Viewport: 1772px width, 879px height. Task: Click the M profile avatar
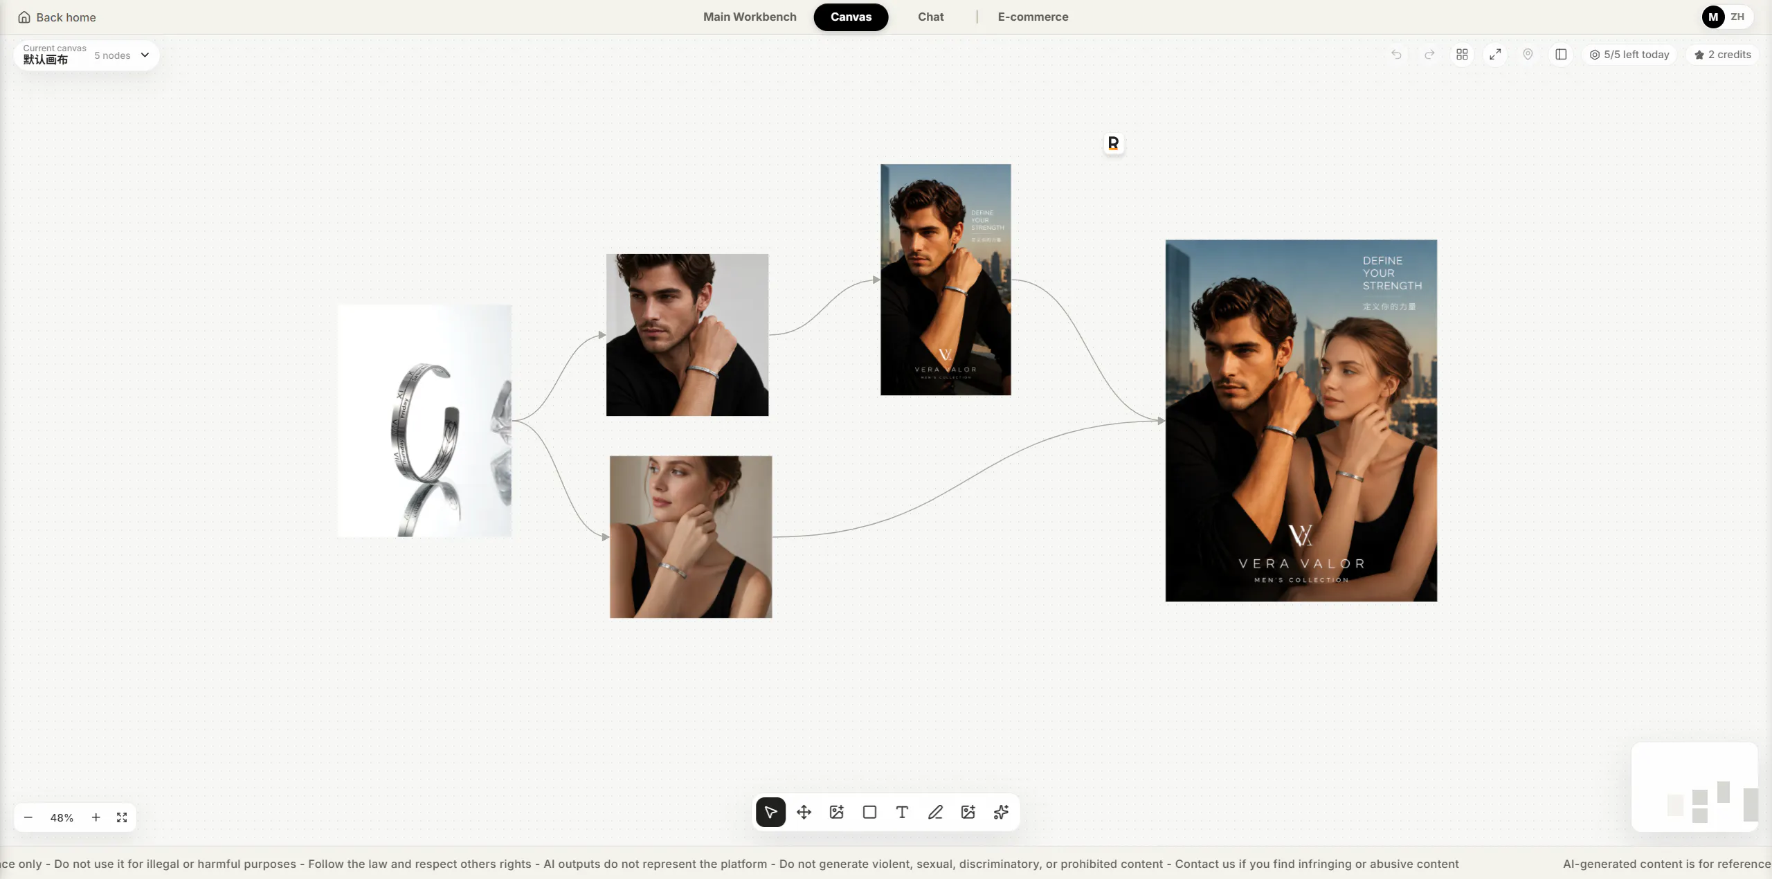1713,17
